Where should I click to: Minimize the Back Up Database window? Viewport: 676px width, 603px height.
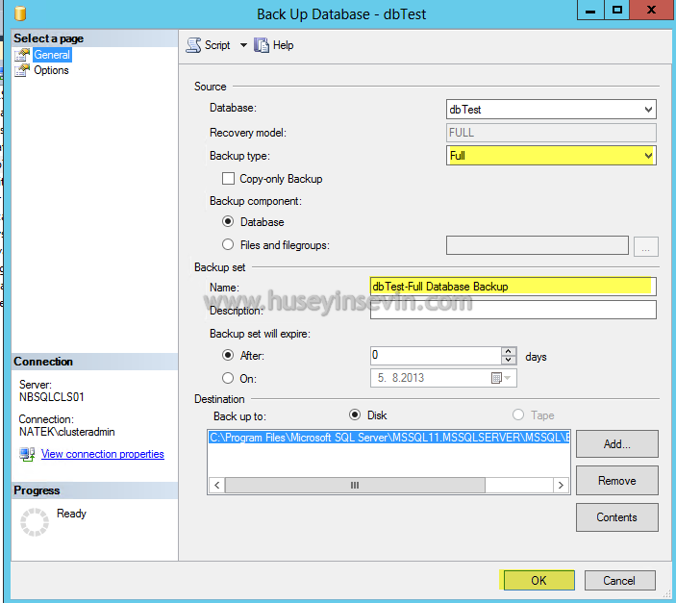click(590, 10)
